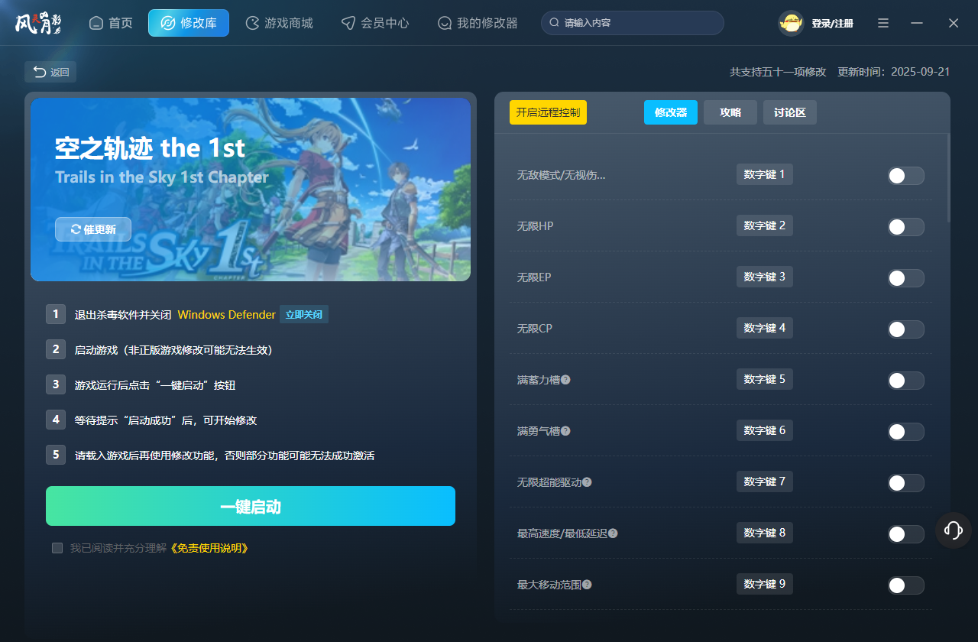This screenshot has height=642, width=978.
Task: Toggle the 无限CP switch
Action: (905, 329)
